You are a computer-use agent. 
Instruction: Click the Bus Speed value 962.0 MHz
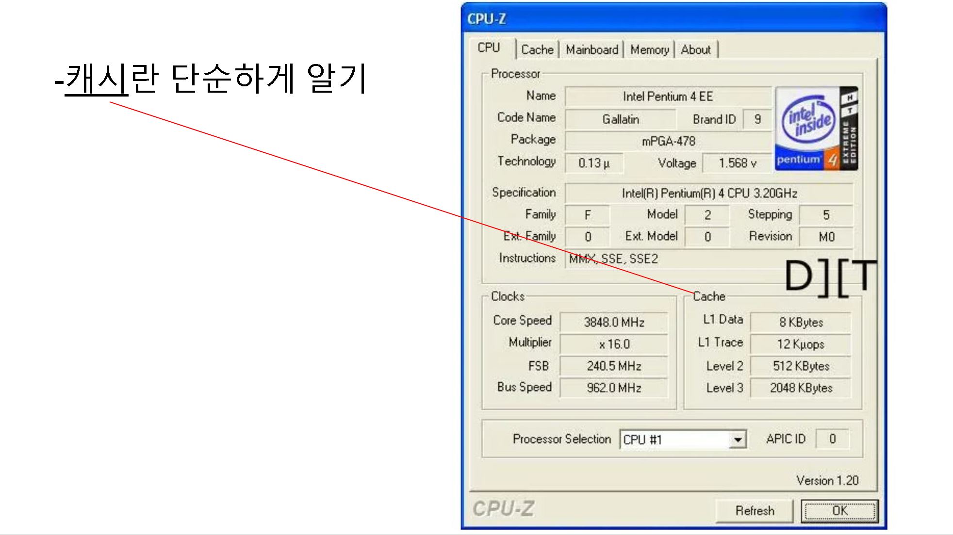point(614,388)
